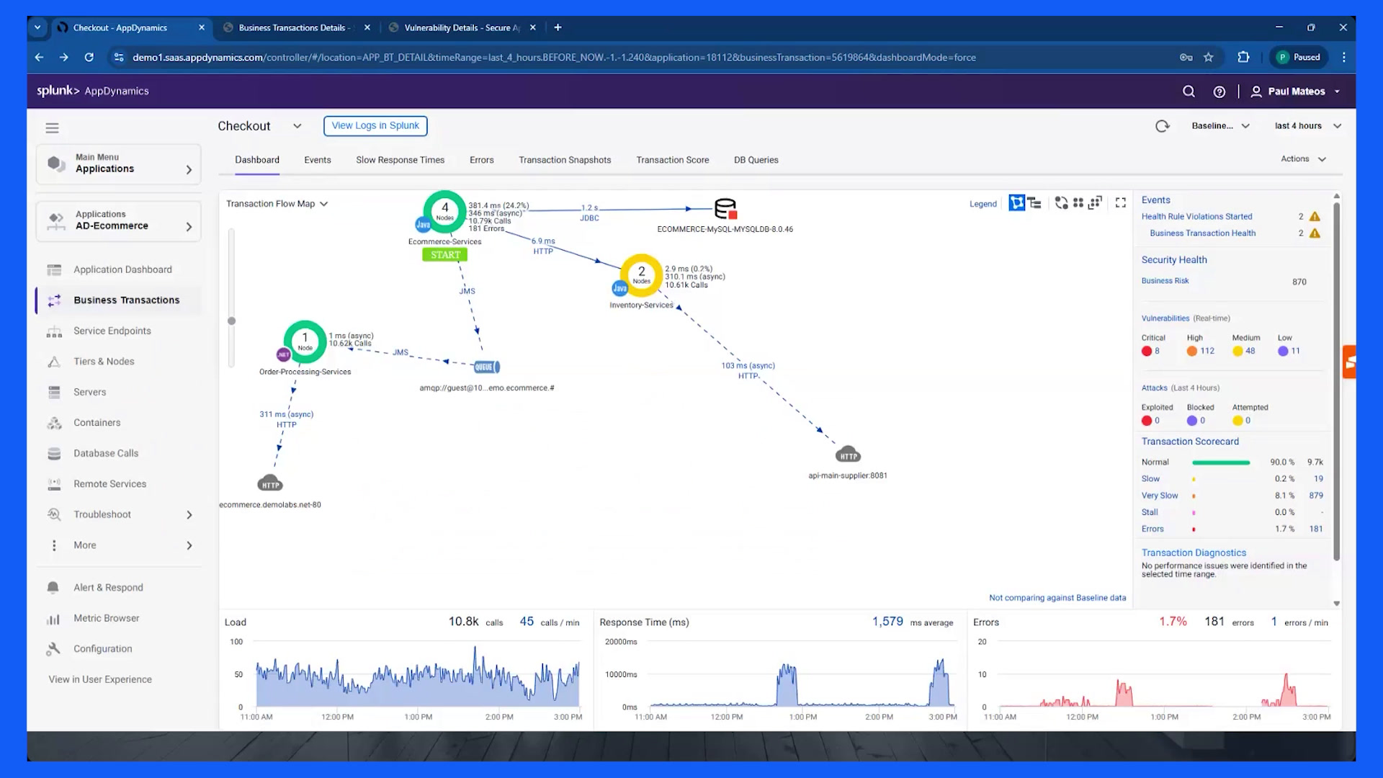1383x778 pixels.
Task: Click the search magnifier icon in header
Action: [1189, 91]
